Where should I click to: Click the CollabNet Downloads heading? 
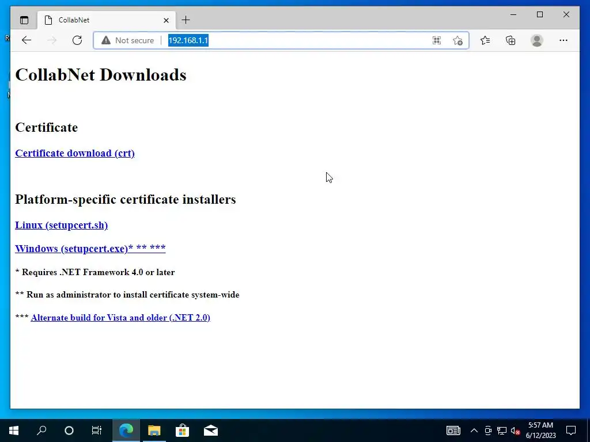(x=101, y=75)
